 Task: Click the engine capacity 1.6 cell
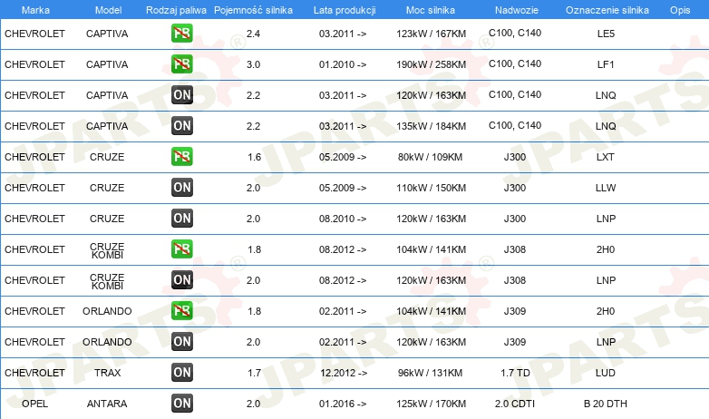(254, 157)
